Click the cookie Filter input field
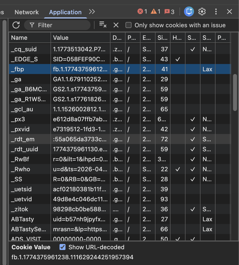The width and height of the screenshot is (239, 265). click(x=60, y=25)
